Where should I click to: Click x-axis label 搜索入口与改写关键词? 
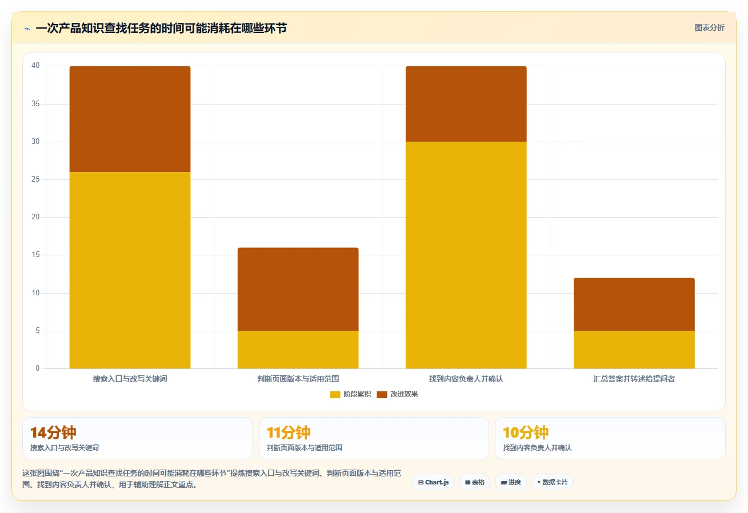(x=130, y=379)
